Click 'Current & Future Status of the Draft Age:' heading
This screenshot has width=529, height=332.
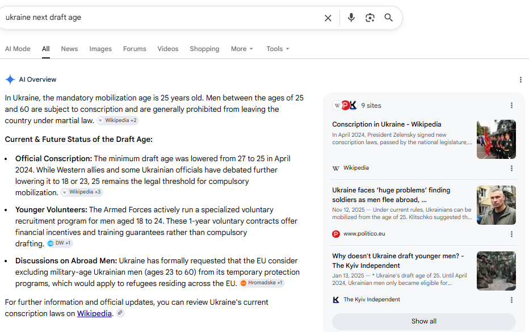[x=78, y=140]
